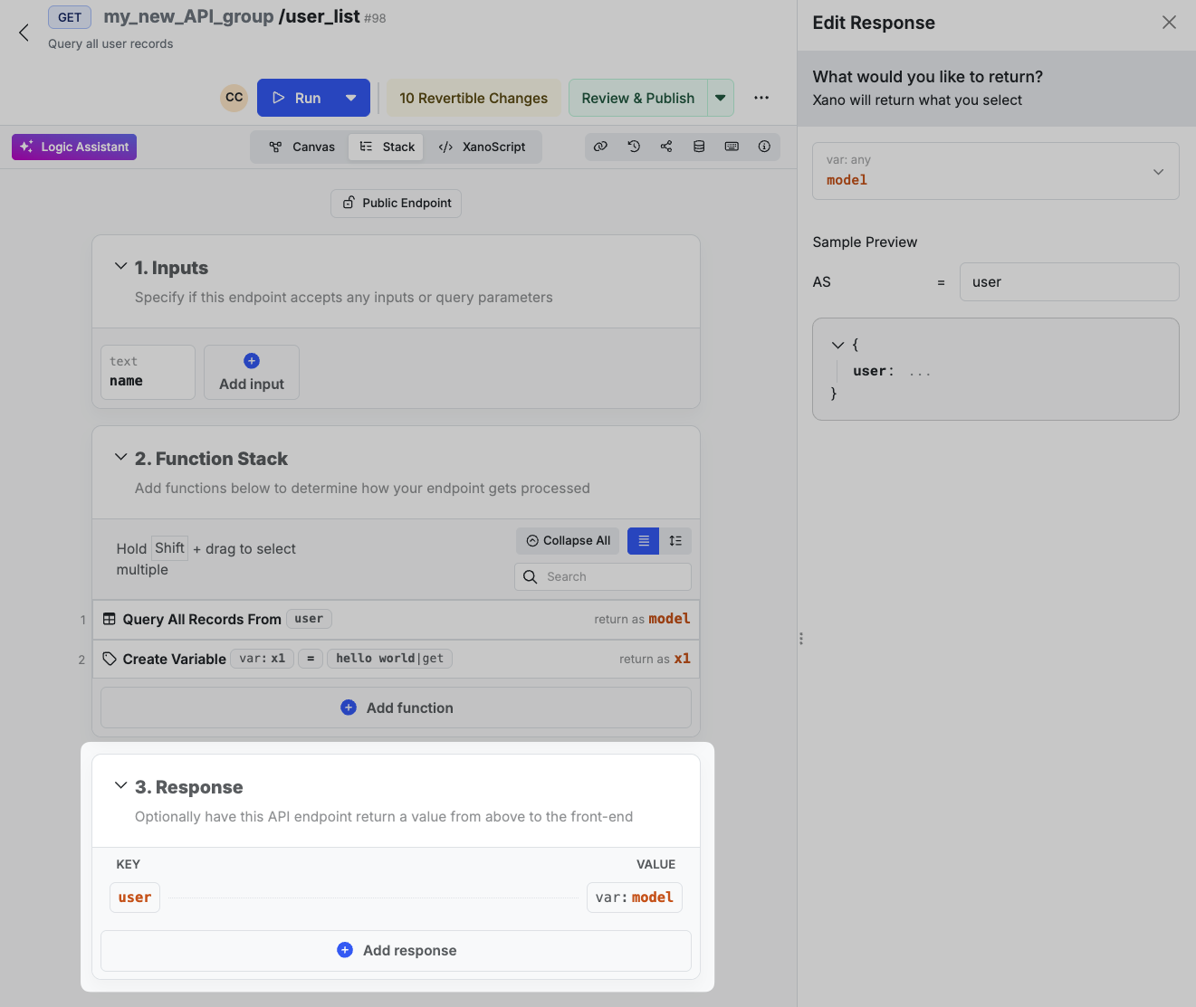Click Add response
The height and width of the screenshot is (1007, 1196).
point(396,950)
